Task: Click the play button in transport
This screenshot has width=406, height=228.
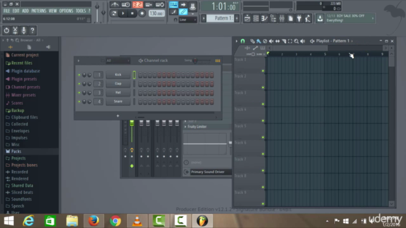Action: [123, 13]
